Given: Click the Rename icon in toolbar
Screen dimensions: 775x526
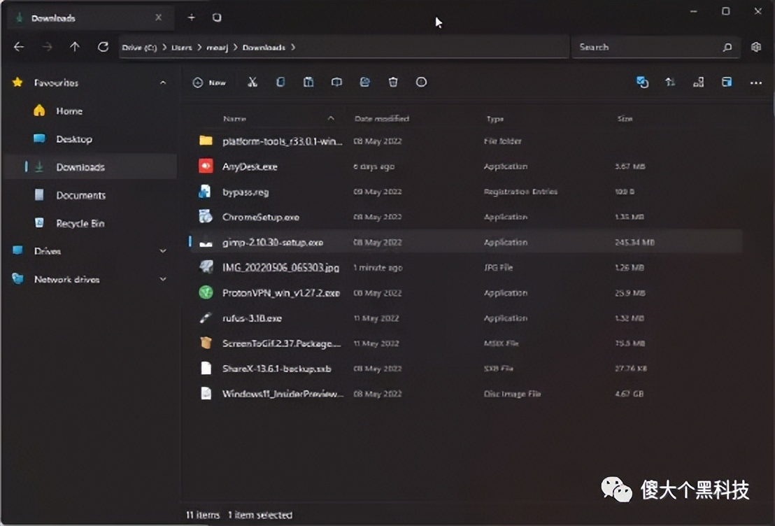Looking at the screenshot, I should 336,83.
